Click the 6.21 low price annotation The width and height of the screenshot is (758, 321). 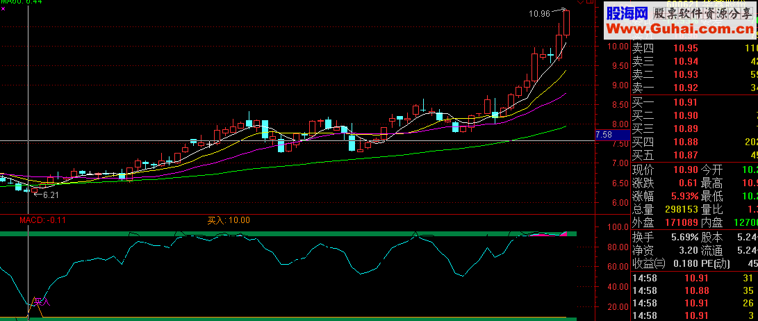[50, 195]
